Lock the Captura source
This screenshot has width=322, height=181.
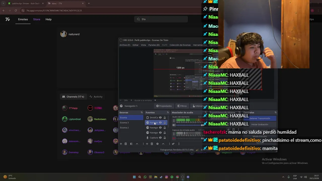pos(165,138)
